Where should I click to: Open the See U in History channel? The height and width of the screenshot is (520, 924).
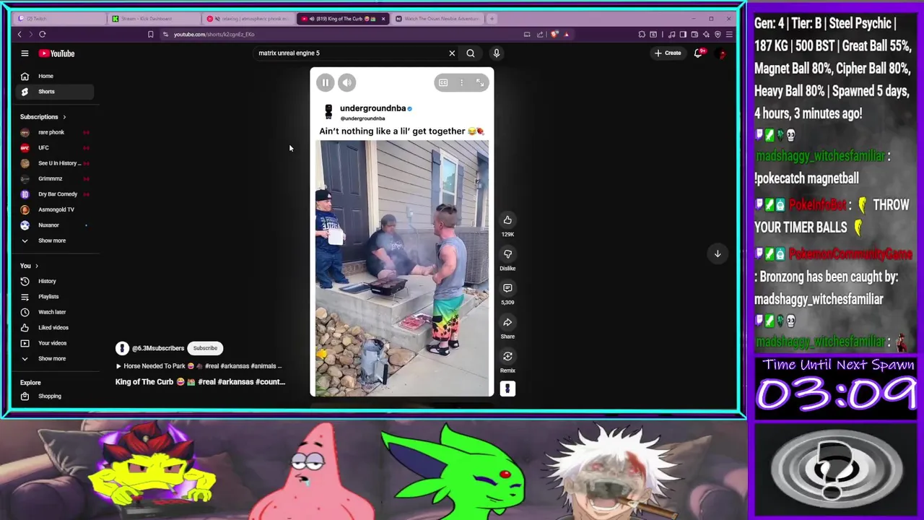tap(55, 163)
